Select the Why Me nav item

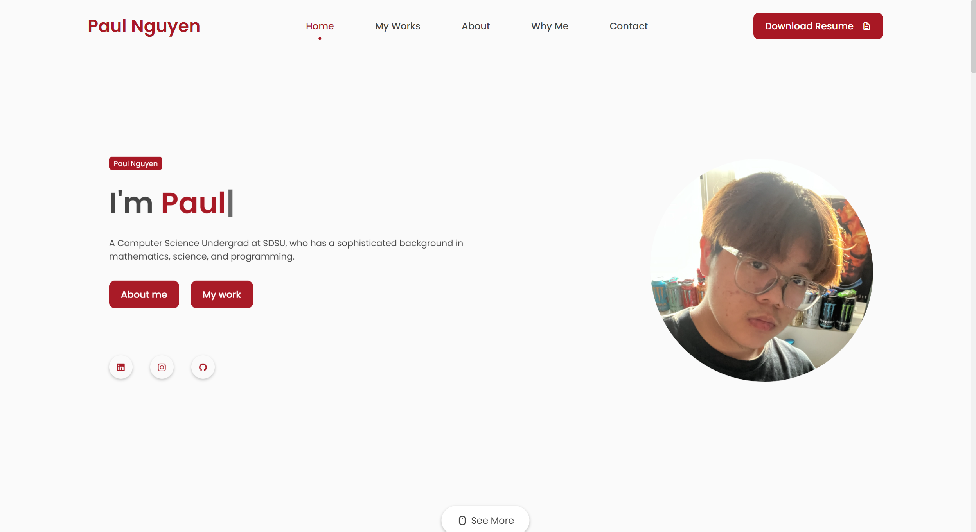point(550,26)
